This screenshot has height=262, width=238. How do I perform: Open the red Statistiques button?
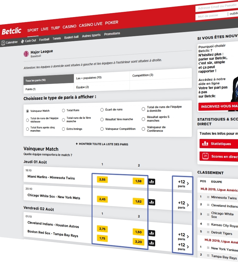219,144
